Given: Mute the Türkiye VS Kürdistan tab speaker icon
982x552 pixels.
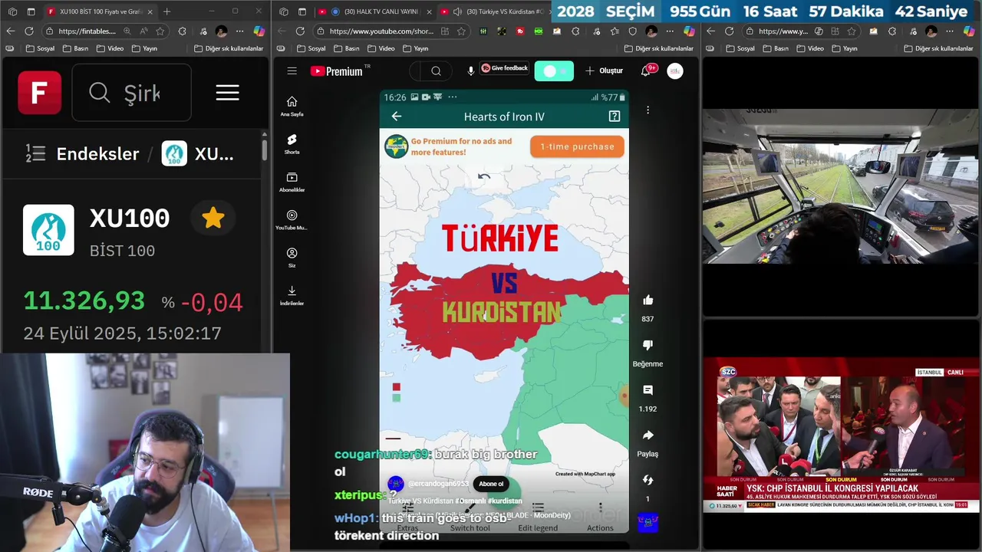Looking at the screenshot, I should pyautogui.click(x=457, y=11).
